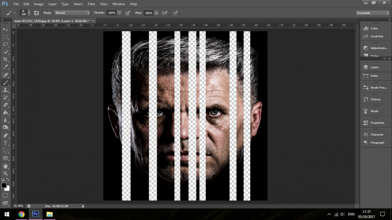Toggle Quick Mask mode

point(5,195)
